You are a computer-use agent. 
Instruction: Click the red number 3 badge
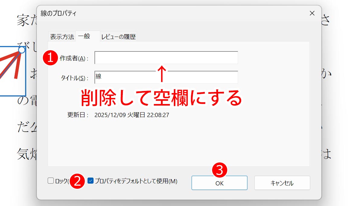[220, 170]
